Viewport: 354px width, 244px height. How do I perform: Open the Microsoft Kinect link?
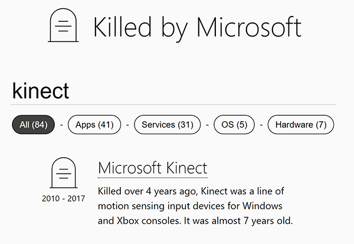click(x=153, y=168)
